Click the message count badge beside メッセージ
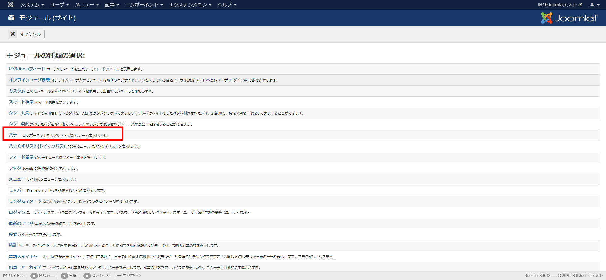 [87, 276]
